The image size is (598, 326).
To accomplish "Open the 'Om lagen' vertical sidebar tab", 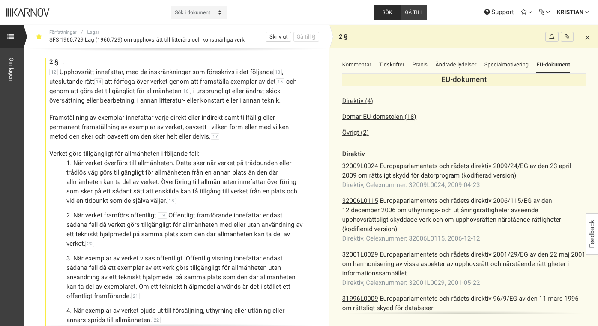I will pos(12,69).
